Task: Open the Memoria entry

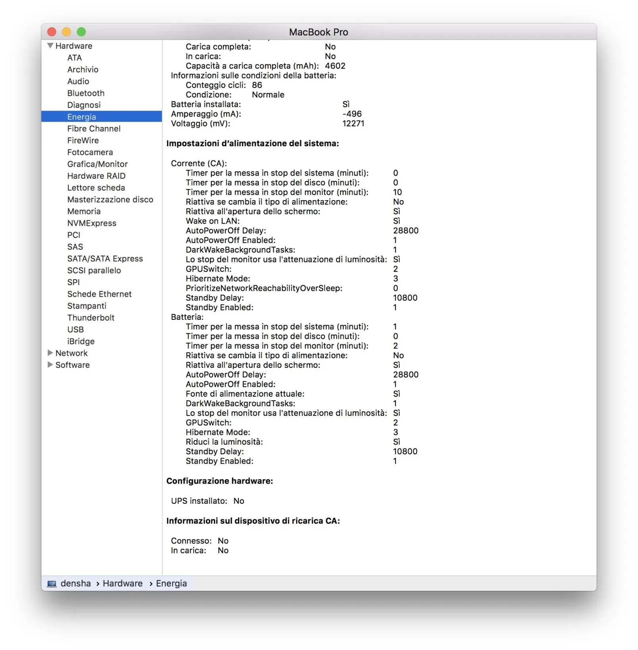Action: click(84, 211)
